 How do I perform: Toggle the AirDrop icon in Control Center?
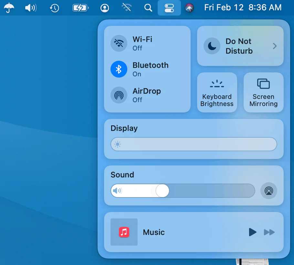click(119, 95)
